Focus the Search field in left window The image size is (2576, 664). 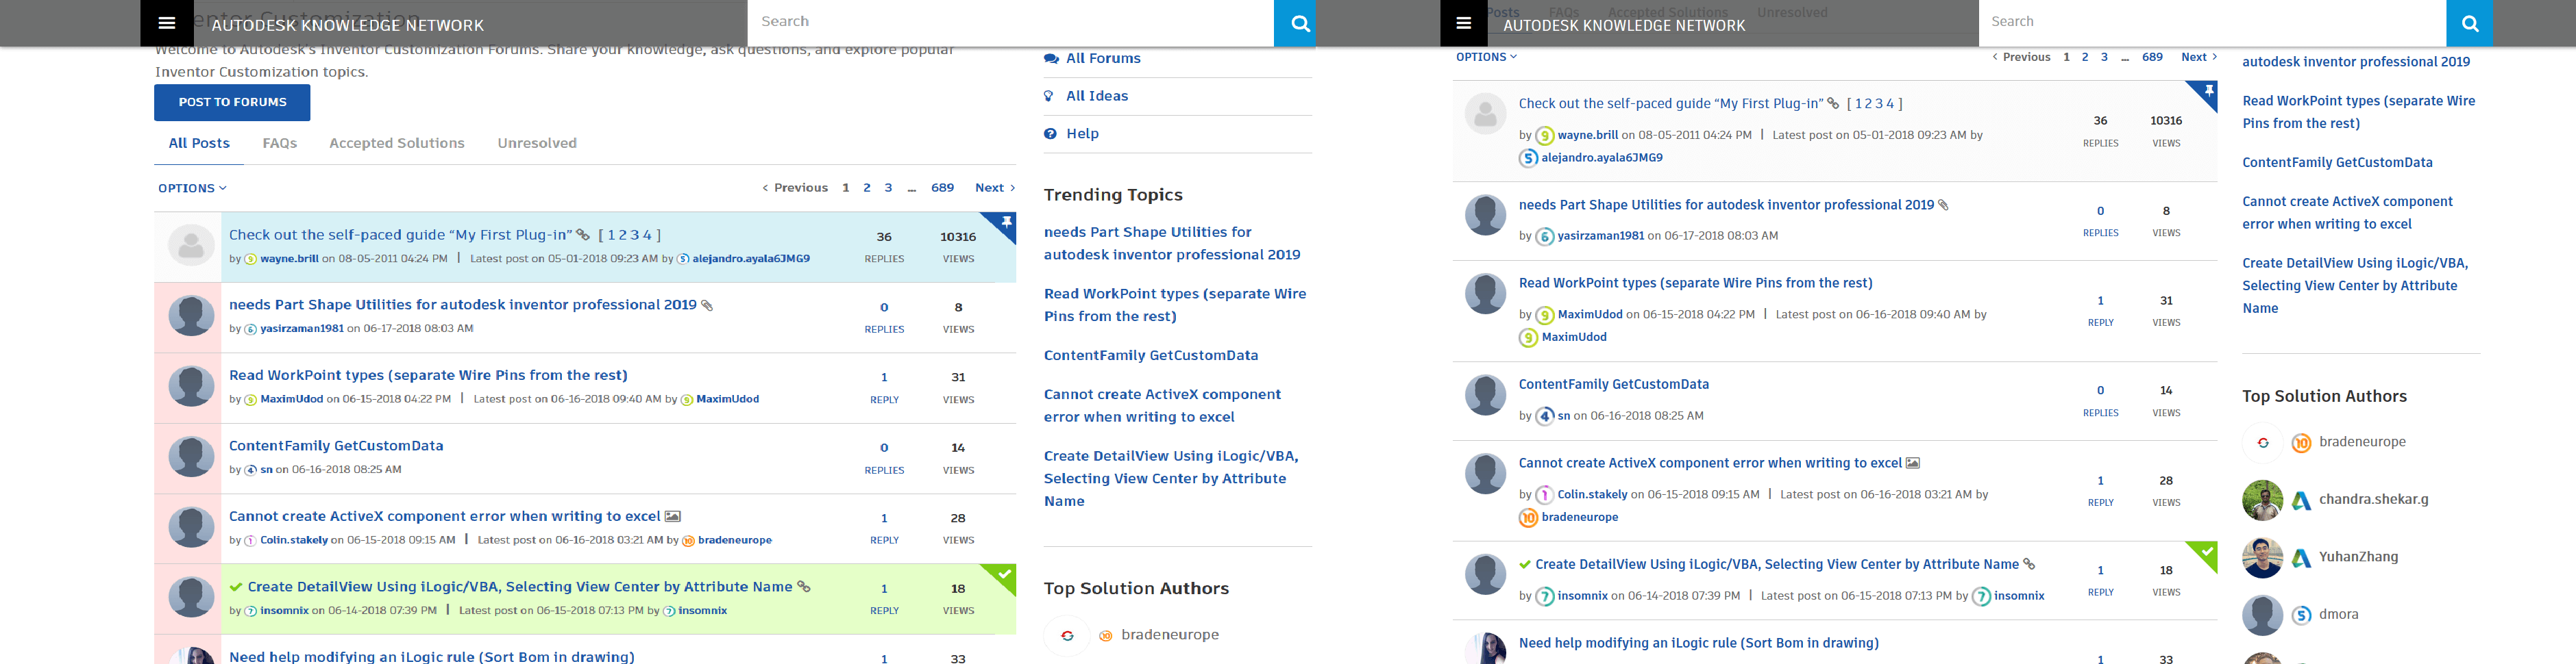point(1010,22)
